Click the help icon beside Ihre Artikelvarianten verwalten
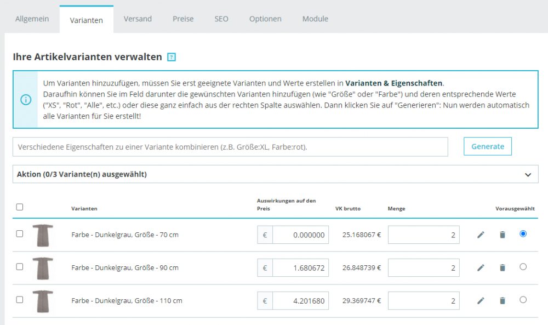The height and width of the screenshot is (325, 548). [172, 57]
